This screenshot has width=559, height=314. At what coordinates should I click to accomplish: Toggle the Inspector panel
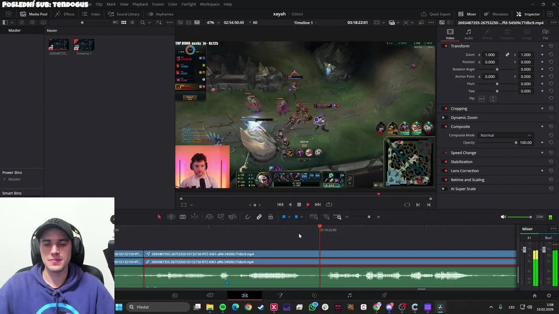click(528, 14)
